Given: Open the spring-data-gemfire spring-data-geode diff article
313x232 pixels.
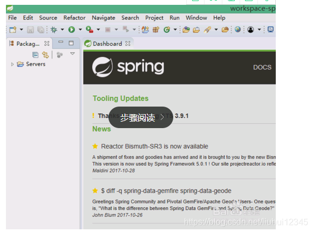Looking at the screenshot, I should [x=166, y=191].
